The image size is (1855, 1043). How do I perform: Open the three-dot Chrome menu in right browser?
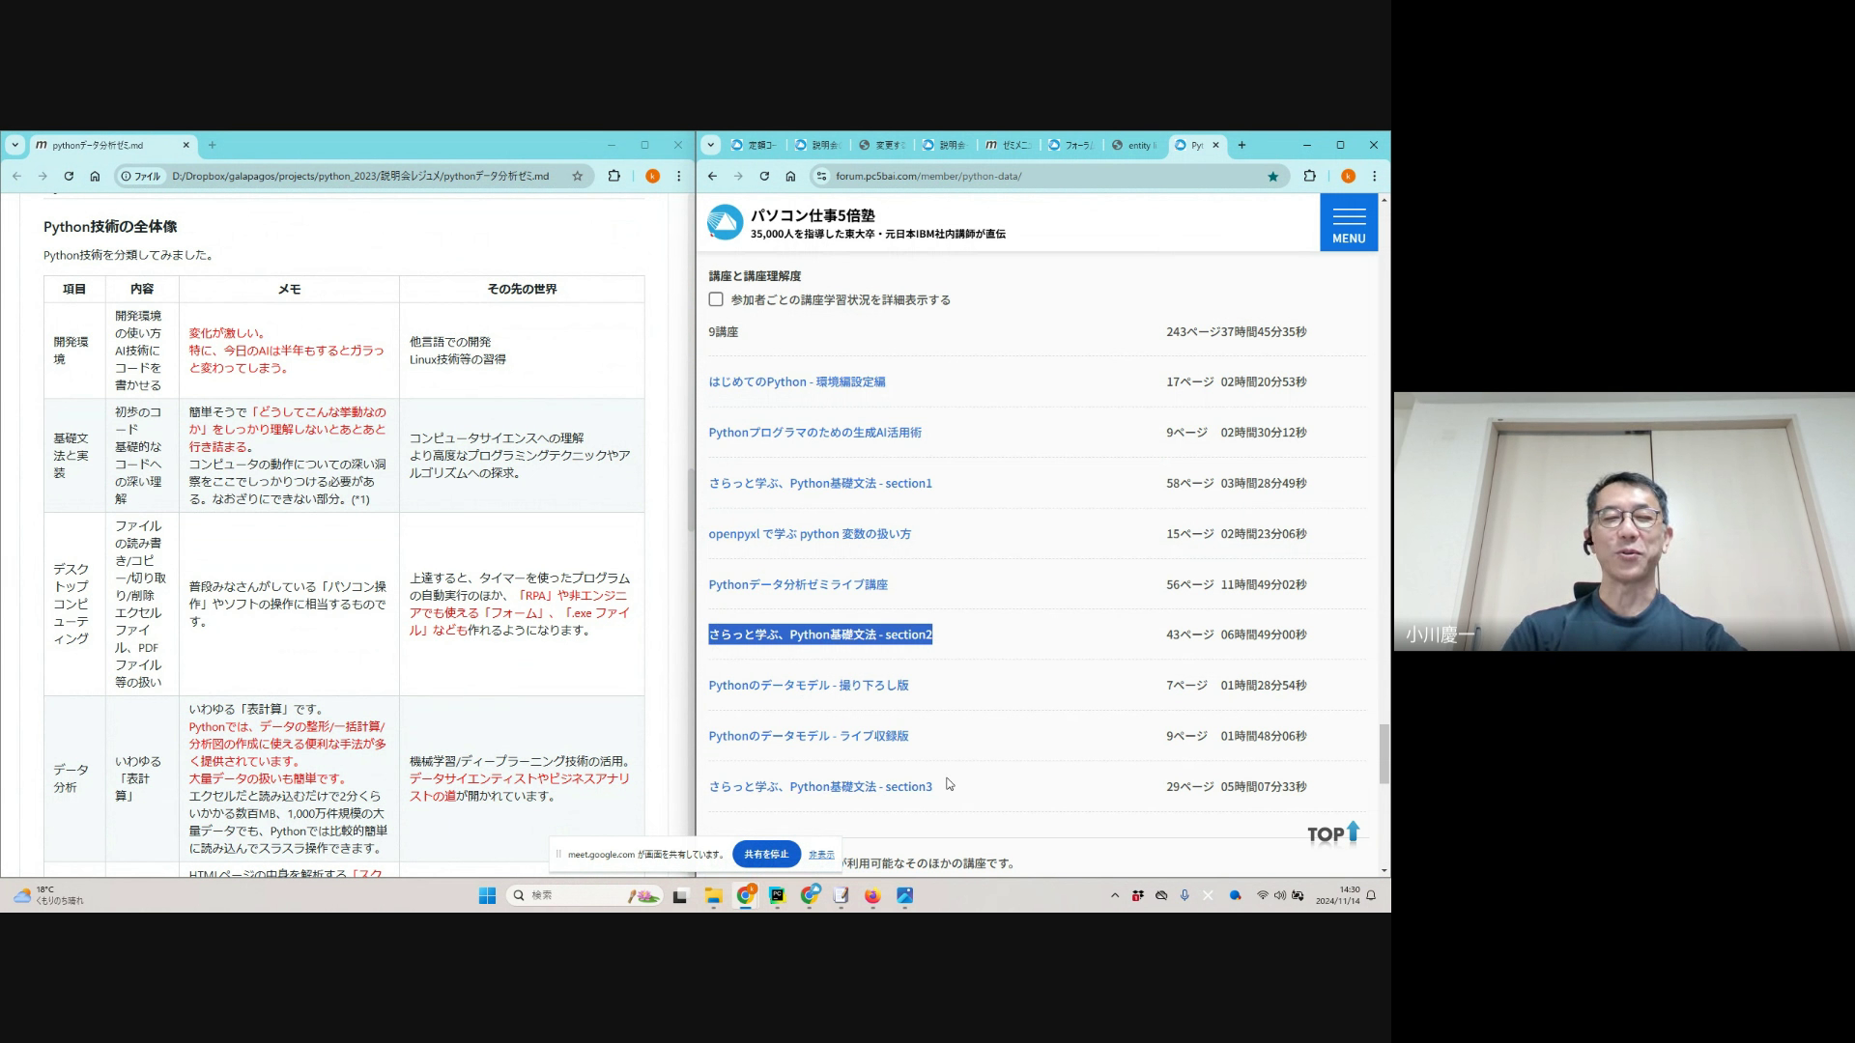pyautogui.click(x=1374, y=176)
